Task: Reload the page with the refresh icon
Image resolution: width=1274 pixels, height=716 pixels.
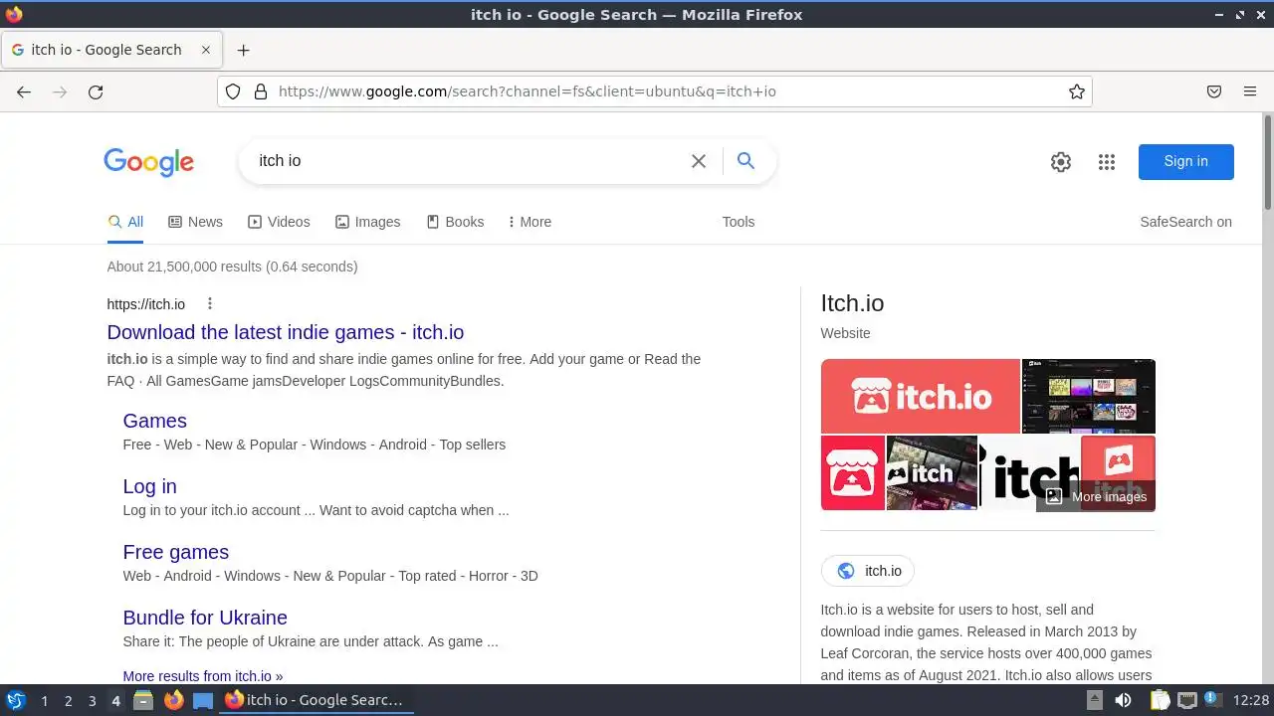Action: pyautogui.click(x=96, y=91)
